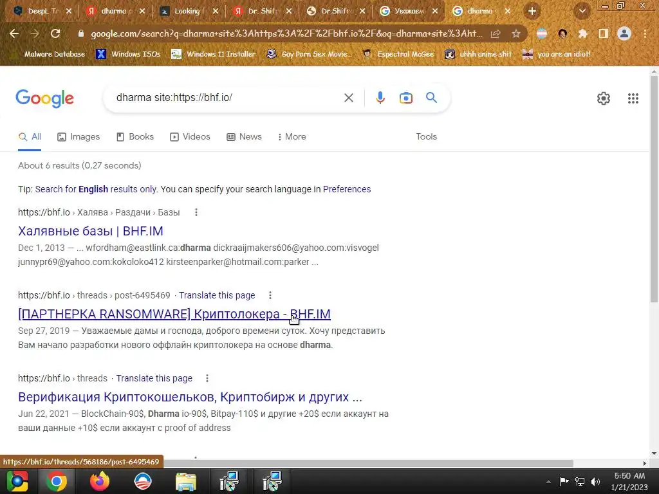This screenshot has height=494, width=659.
Task: Open Халявные базы BHF.IM result
Action: (x=90, y=231)
